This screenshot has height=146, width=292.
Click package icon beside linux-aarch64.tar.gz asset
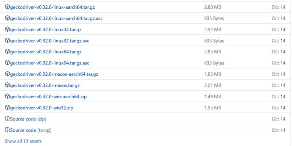click(x=7, y=7)
